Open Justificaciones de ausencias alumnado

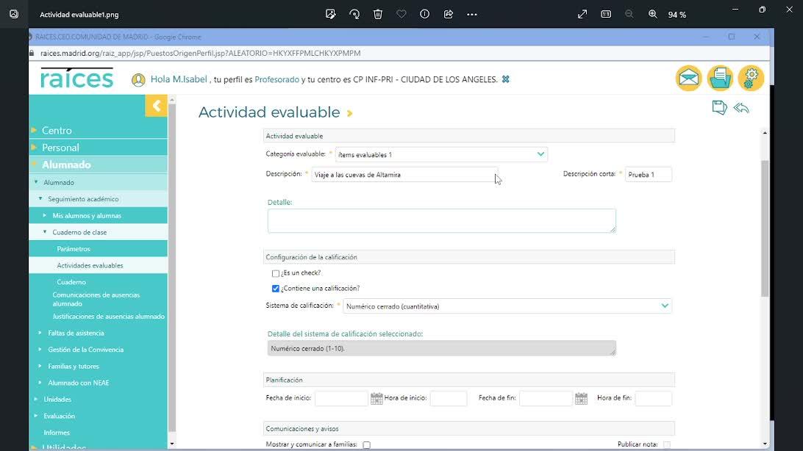109,317
